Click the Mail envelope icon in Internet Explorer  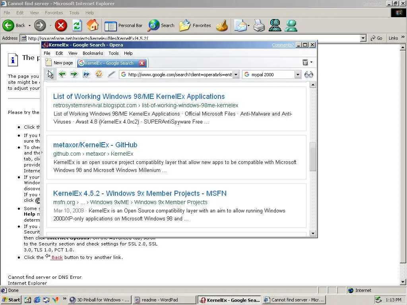pyautogui.click(x=240, y=25)
